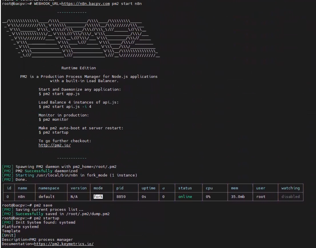Click 'PM2 Successfully daemonized' log line

pos(40,171)
